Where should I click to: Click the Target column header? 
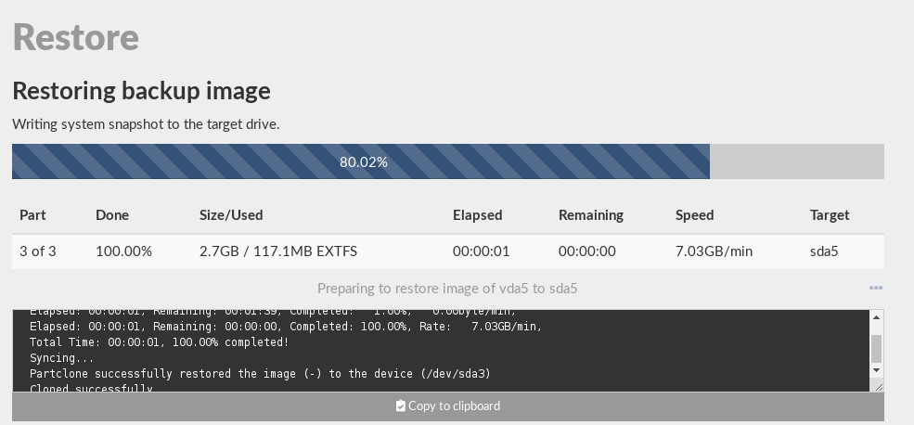click(830, 215)
